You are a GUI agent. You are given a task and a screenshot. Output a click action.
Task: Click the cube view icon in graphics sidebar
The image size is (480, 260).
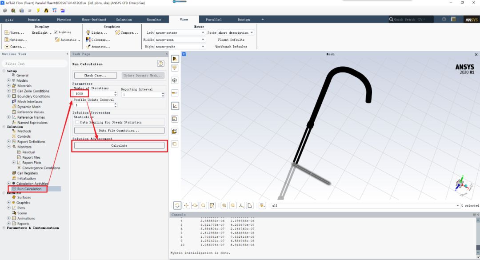[x=175, y=80]
